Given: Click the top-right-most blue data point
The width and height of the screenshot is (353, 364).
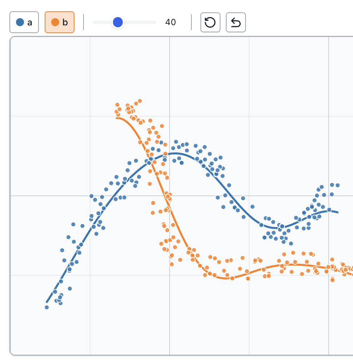Looking at the screenshot, I should pyautogui.click(x=337, y=185).
